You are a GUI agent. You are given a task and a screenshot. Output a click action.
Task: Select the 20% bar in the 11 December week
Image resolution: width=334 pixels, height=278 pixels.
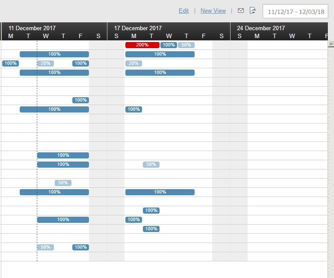point(46,63)
